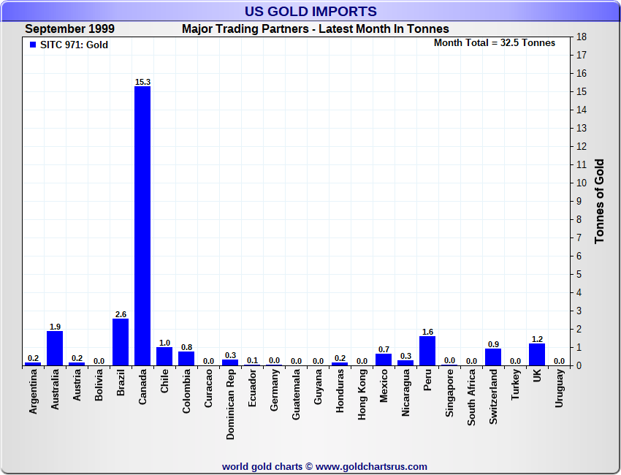This screenshot has width=621, height=475.
Task: Click the South Africa axis label
Action: point(471,398)
